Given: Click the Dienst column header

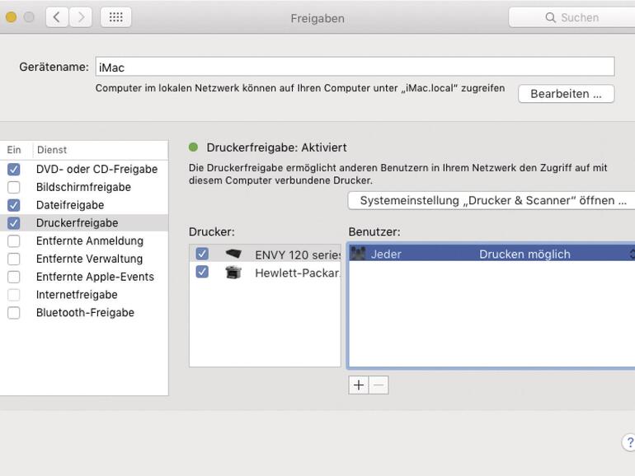Looking at the screenshot, I should [x=101, y=150].
